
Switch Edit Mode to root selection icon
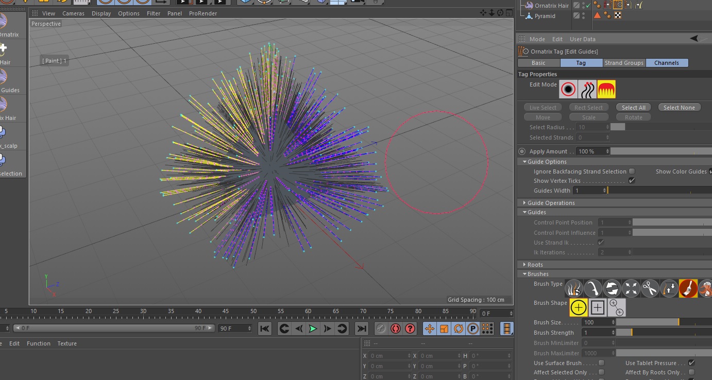[x=568, y=89]
